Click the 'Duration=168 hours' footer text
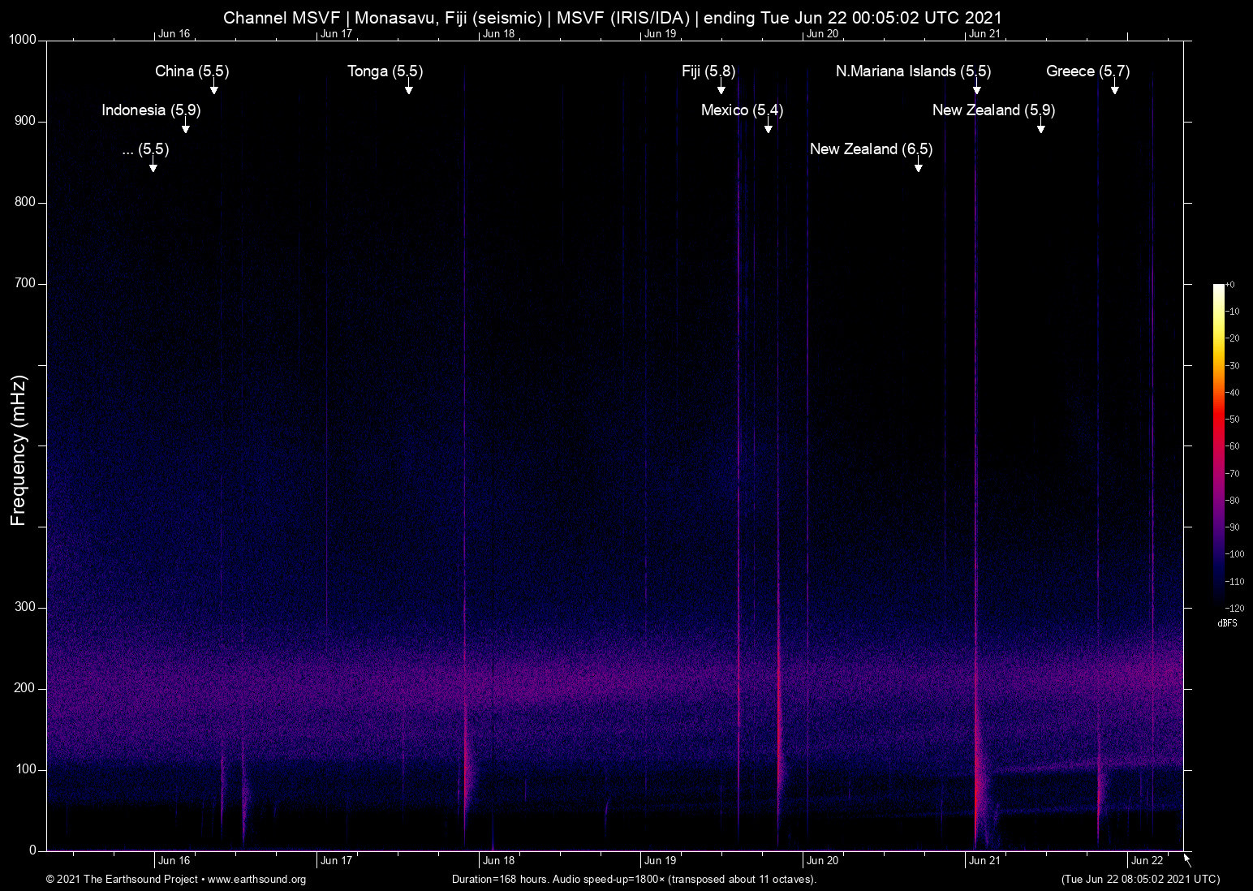This screenshot has width=1253, height=891. [x=634, y=880]
